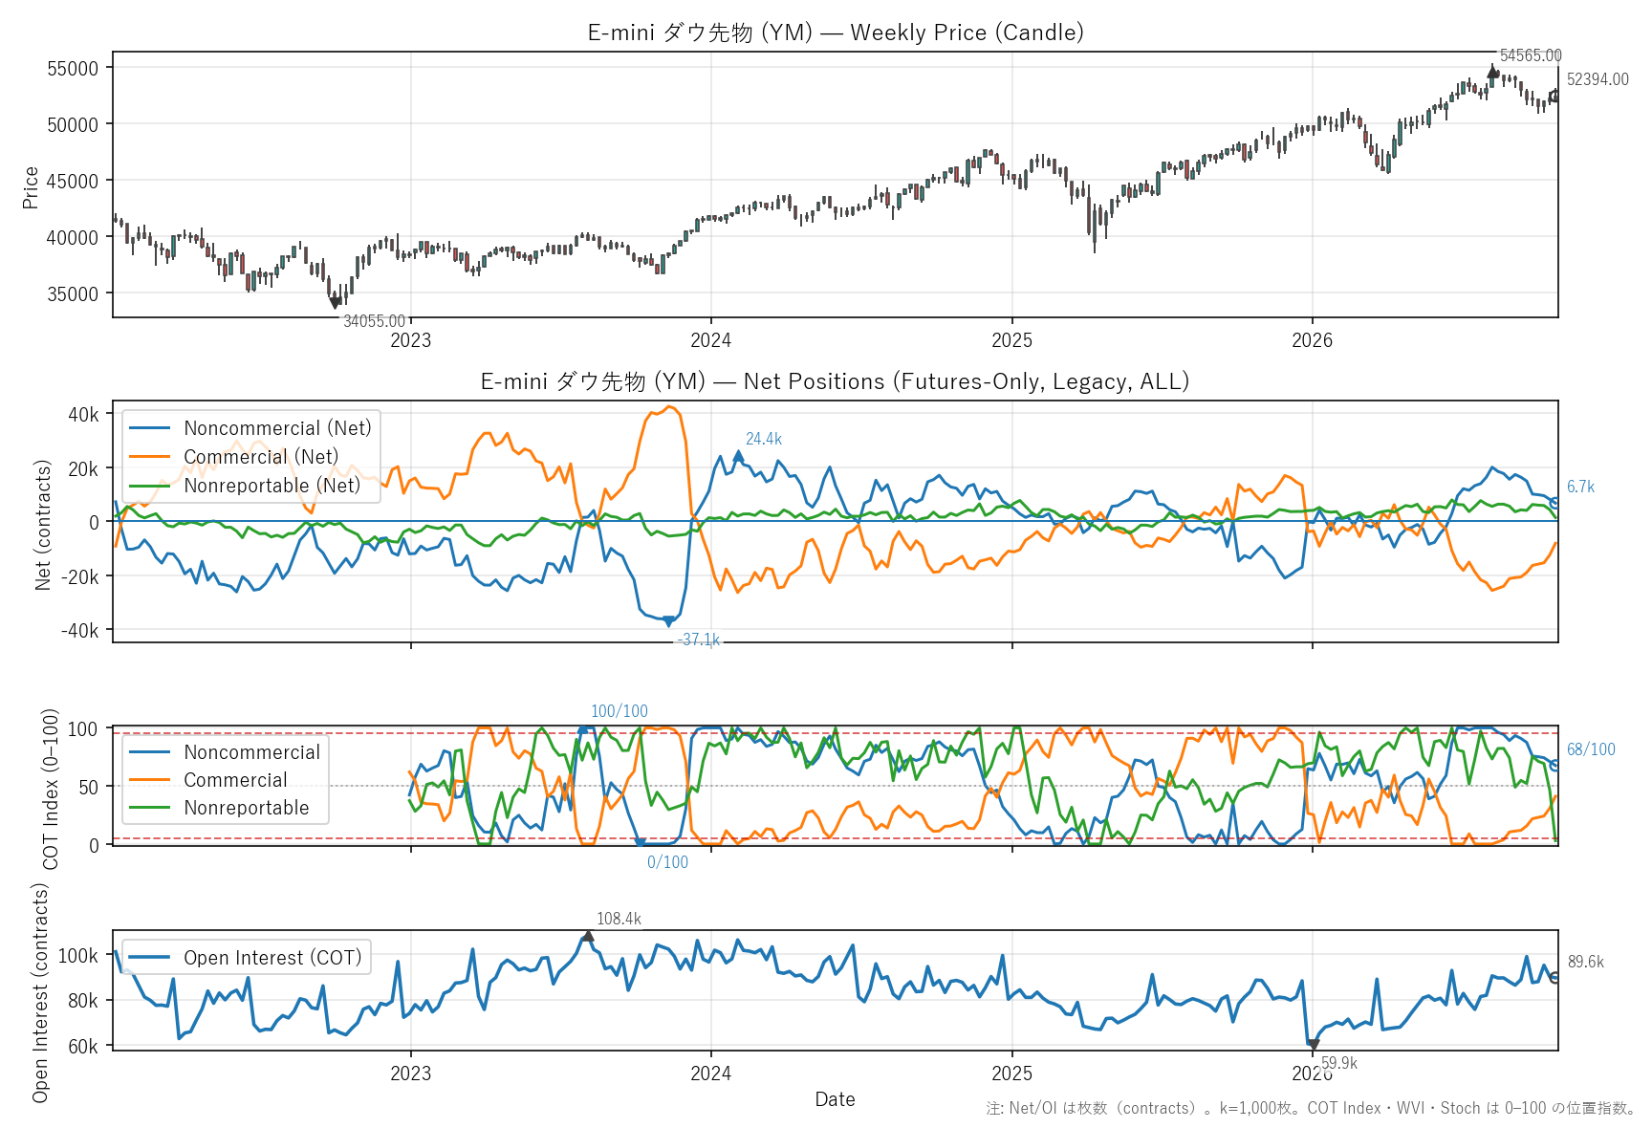Click the Date x-axis label

point(835,1099)
